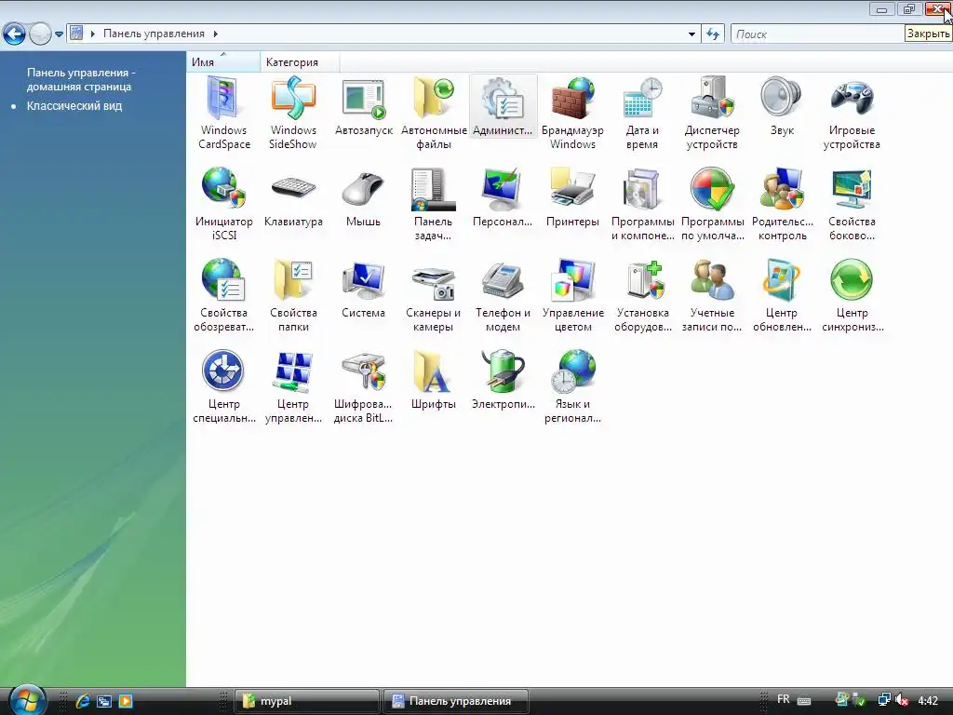953x715 pixels.
Task: Launch Internet Explorer from quick launch
Action: click(x=83, y=701)
